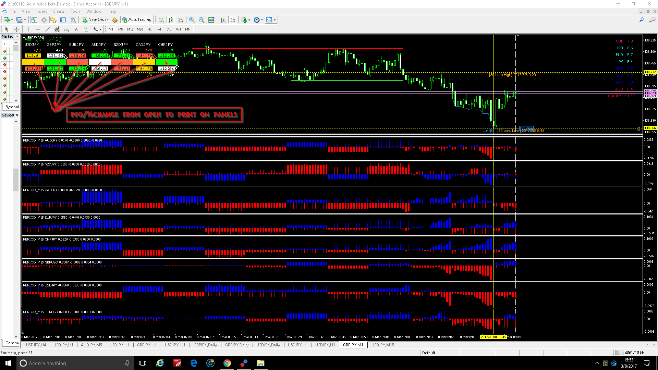Open the Templates dropdown arrow
The width and height of the screenshot is (658, 370).
coord(275,20)
